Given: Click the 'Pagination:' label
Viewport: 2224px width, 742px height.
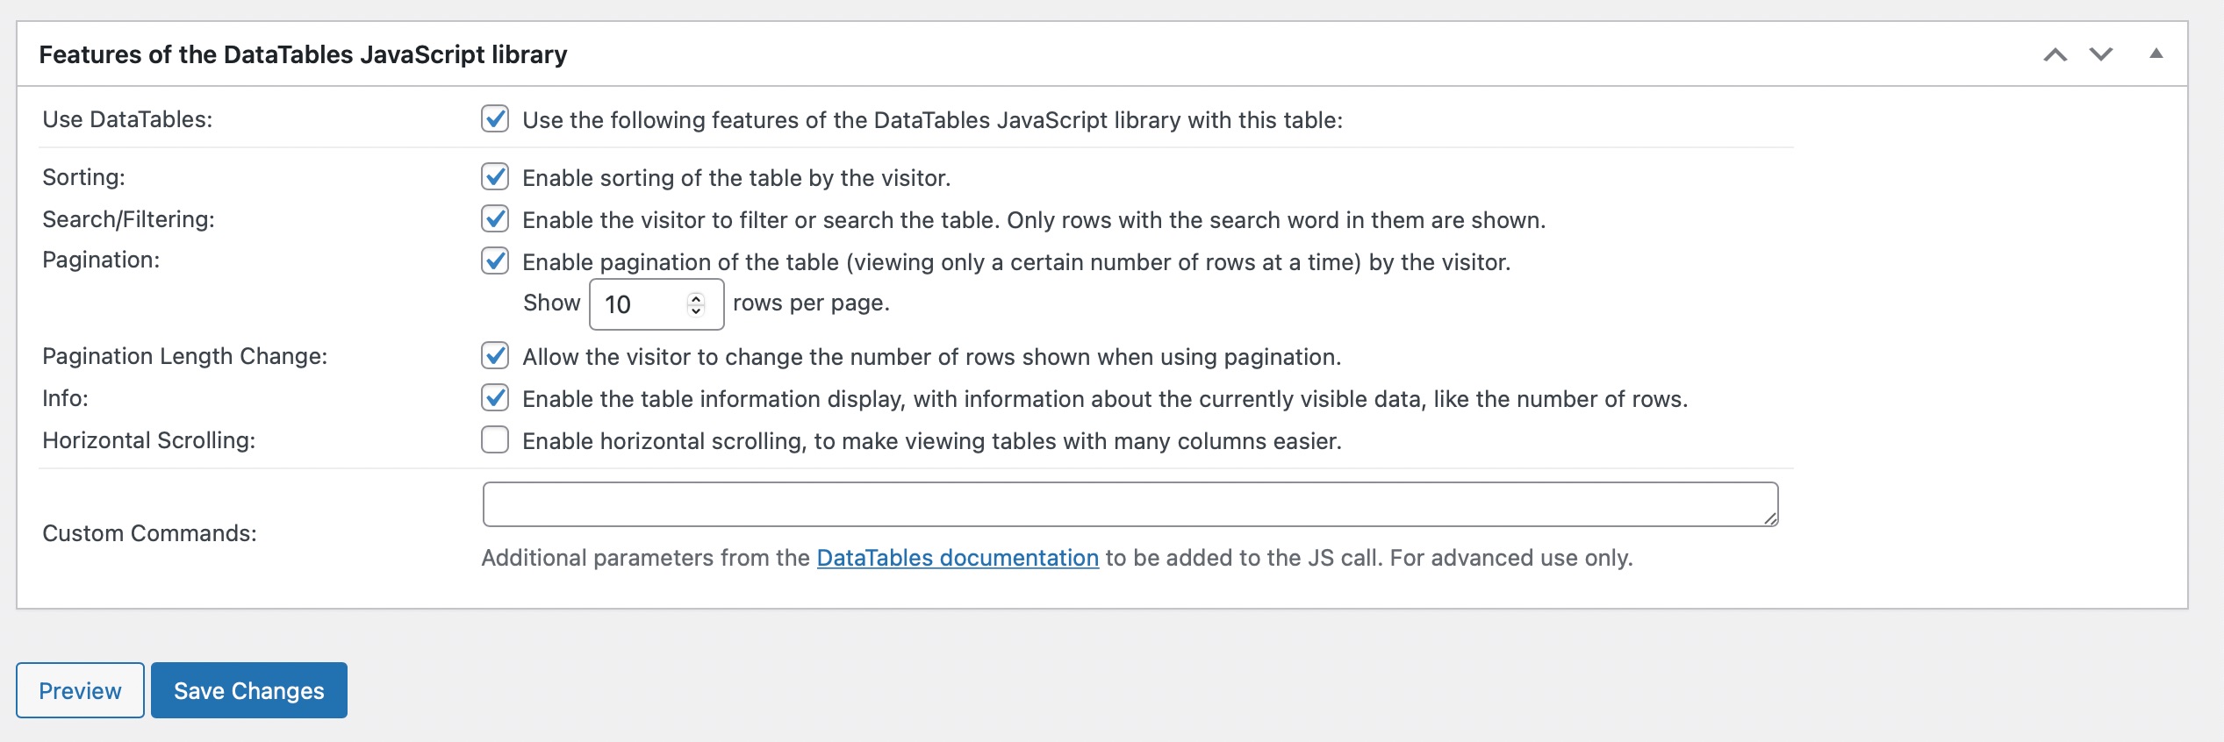Looking at the screenshot, I should 101,260.
